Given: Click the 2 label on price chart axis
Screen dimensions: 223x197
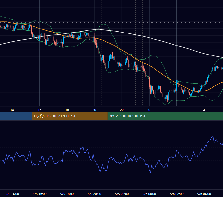Looking at the screenshot, I should coord(177,110).
